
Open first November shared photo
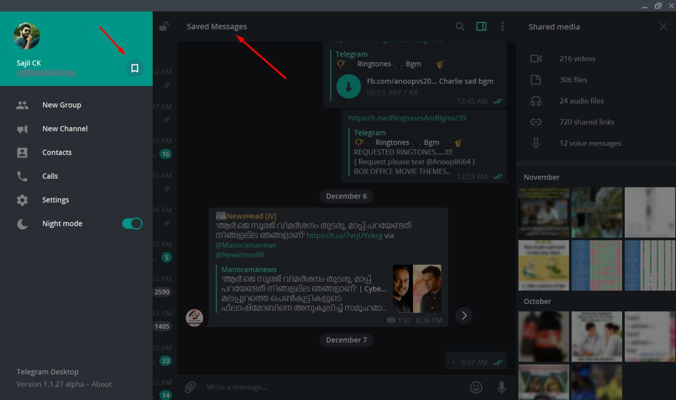544,213
